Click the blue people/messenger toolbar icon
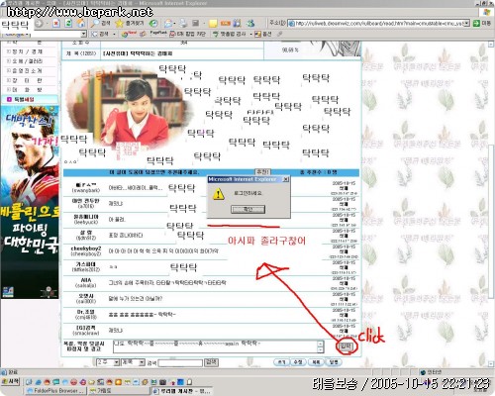 (x=238, y=24)
